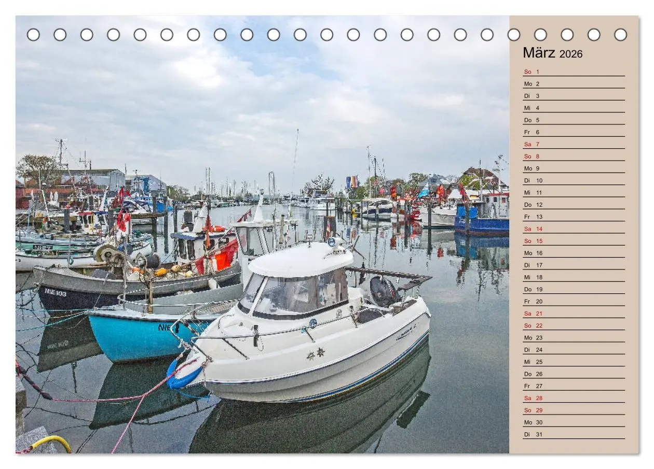Select the So 8 calendar row
The width and height of the screenshot is (654, 469).
click(574, 157)
